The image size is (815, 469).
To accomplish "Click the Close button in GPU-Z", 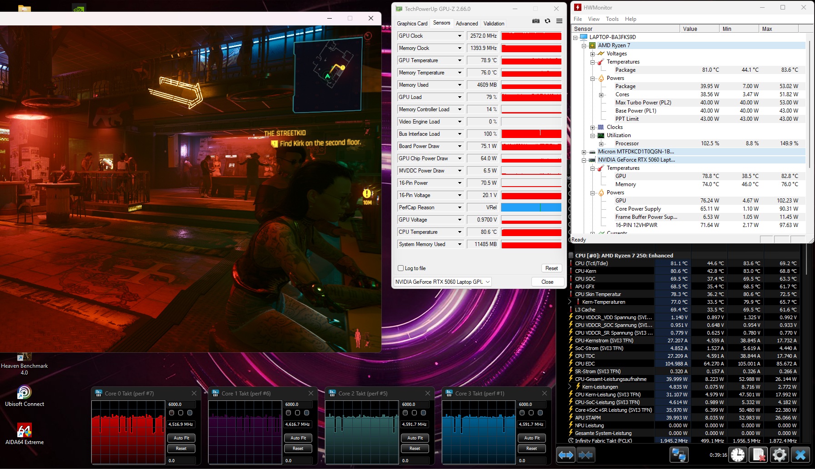I will [547, 282].
